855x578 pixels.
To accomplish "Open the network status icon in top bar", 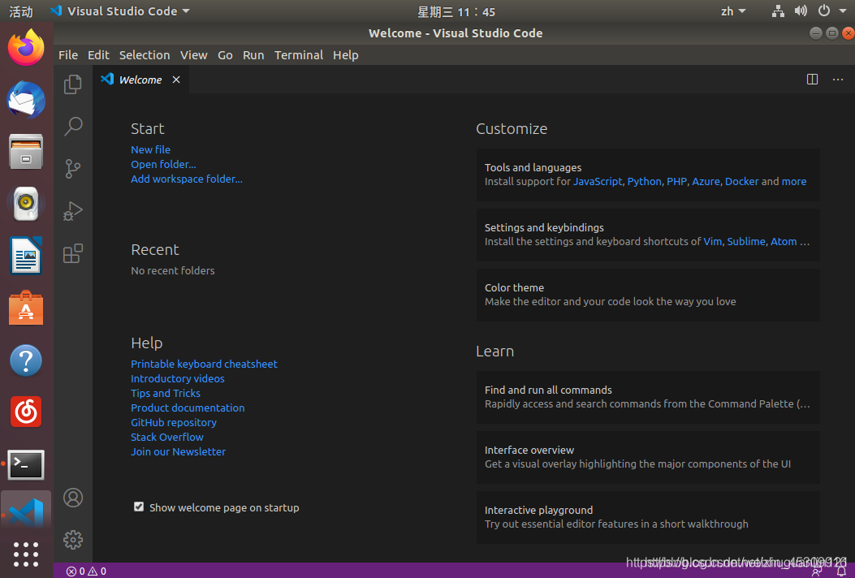I will (x=778, y=11).
